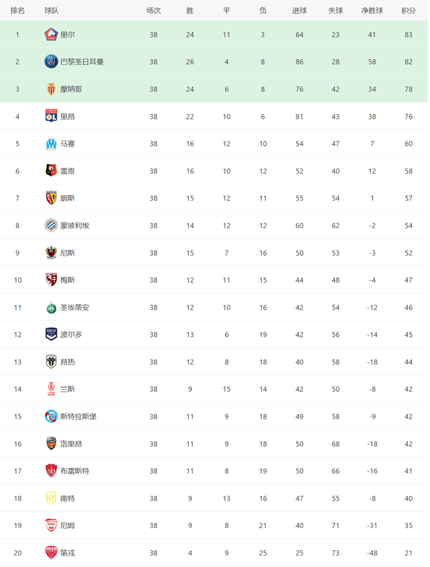The image size is (430, 567).
Task: Click the Marseille (马赛) club logo
Action: (x=51, y=144)
